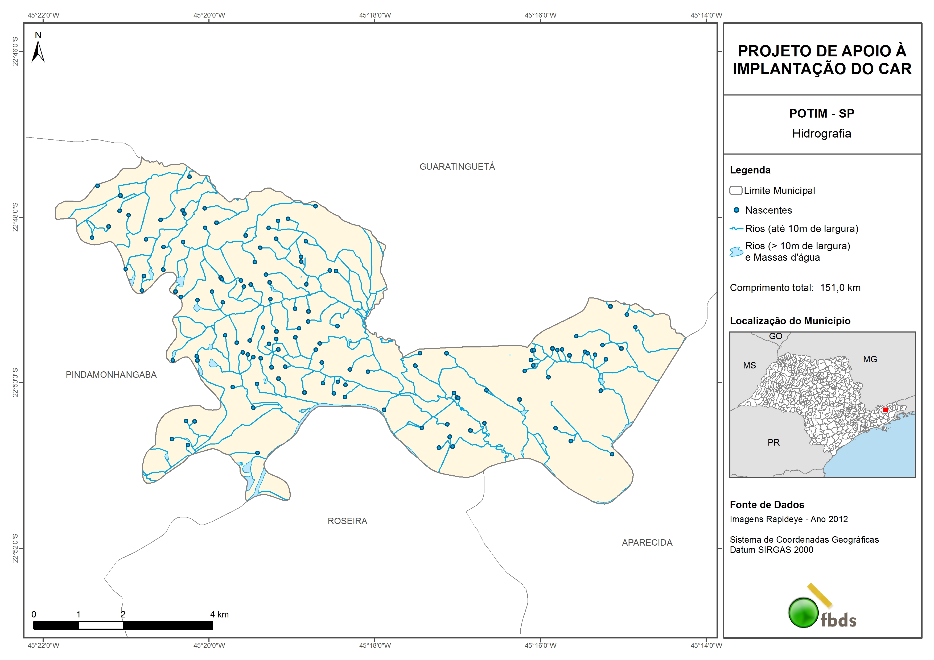Click the Nascentes blue dot legend symbol
This screenshot has width=934, height=660.
(x=736, y=210)
